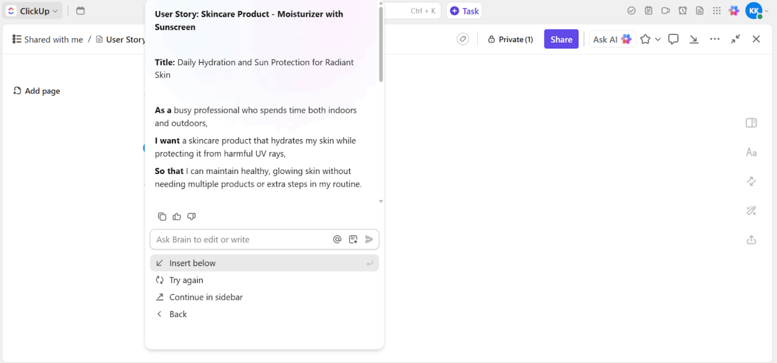Select the font style Aa icon on right sidebar
The width and height of the screenshot is (777, 363).
coord(751,152)
